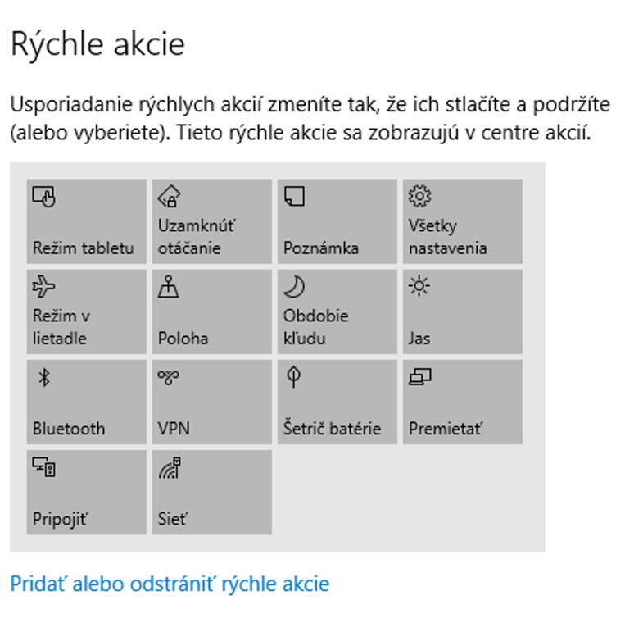Click the connect devices icon
Viewport: 634px width, 632px height.
pyautogui.click(x=44, y=467)
